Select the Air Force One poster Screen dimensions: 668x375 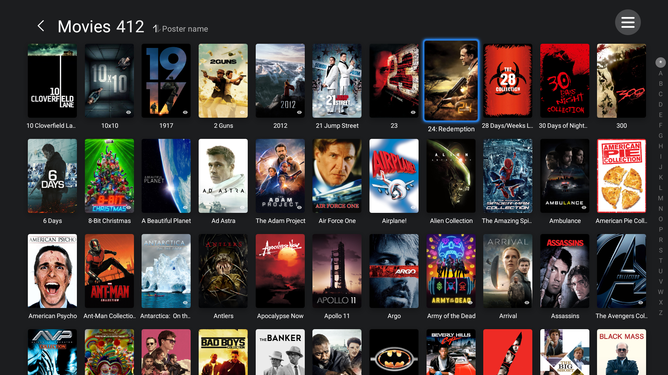(337, 176)
